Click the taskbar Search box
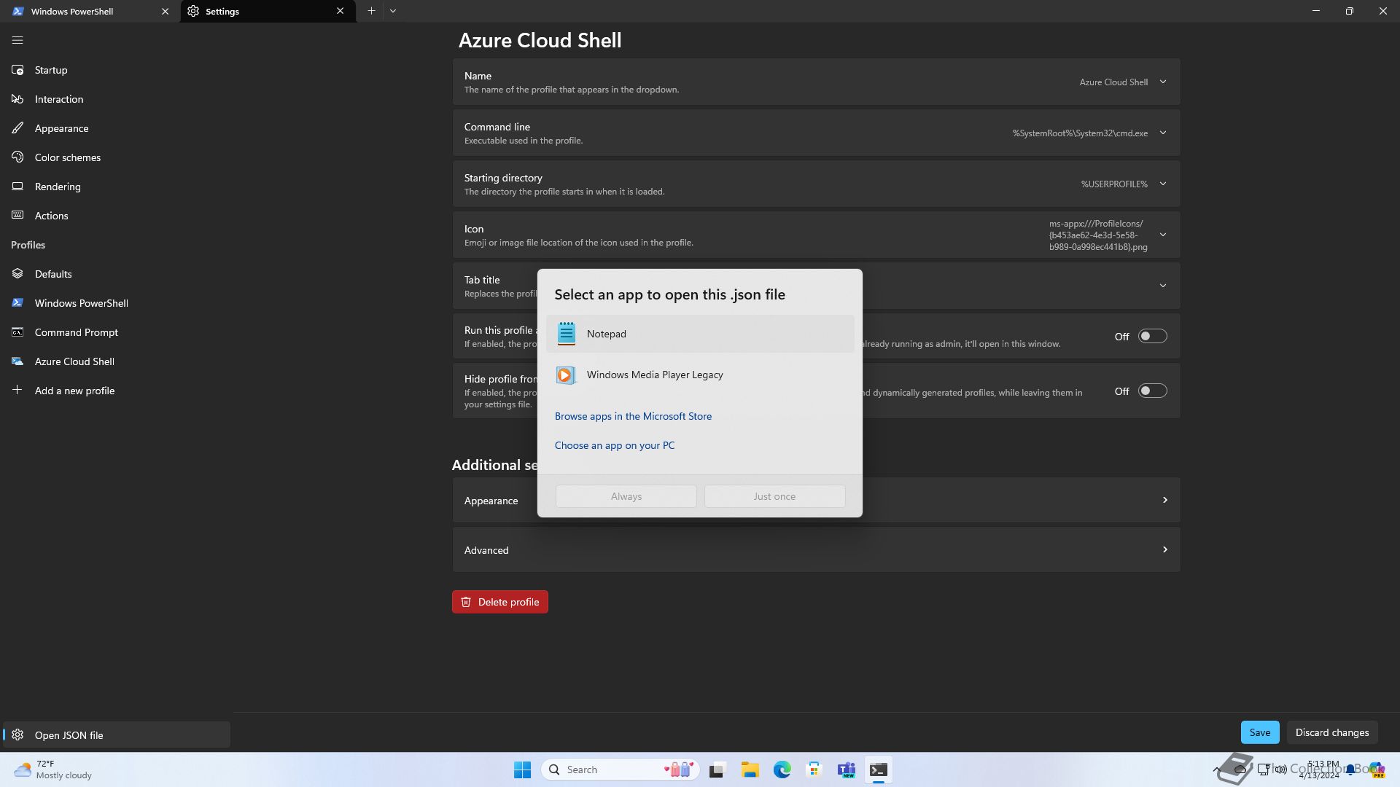The image size is (1400, 787). [x=621, y=770]
